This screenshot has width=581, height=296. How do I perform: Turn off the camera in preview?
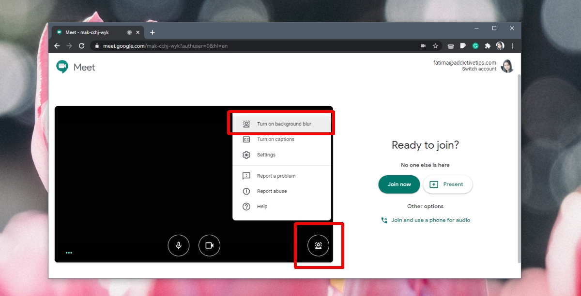[209, 245]
